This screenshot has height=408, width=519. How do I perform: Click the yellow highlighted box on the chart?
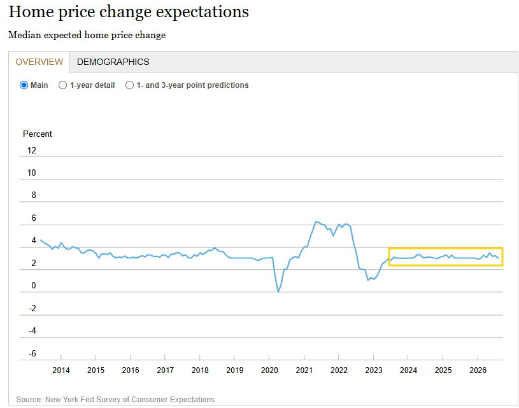click(x=446, y=257)
